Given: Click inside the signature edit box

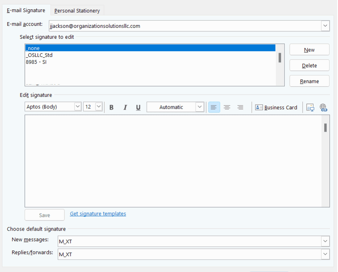Looking at the screenshot, I should point(173,161).
